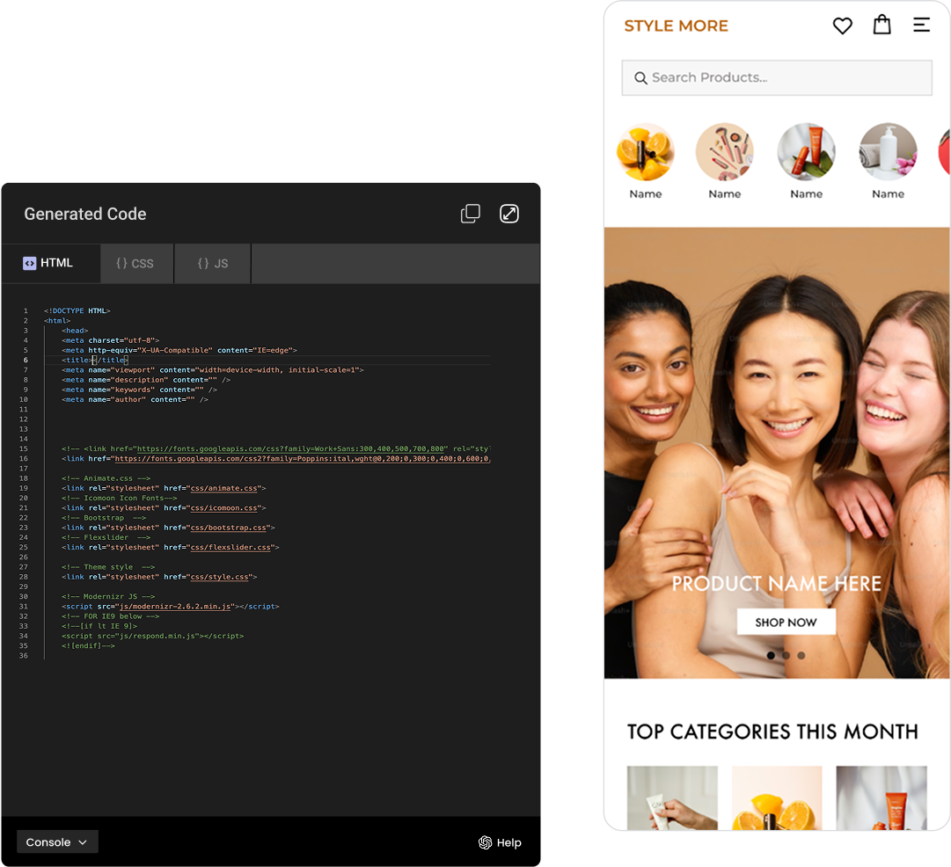Open the hamburger menu icon

[x=921, y=25]
